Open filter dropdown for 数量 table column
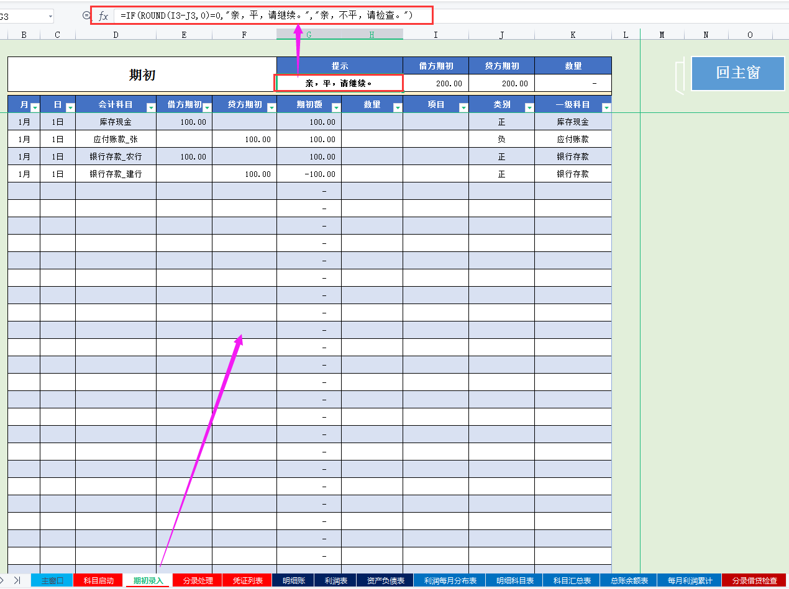The height and width of the screenshot is (589, 789). pyautogui.click(x=397, y=107)
